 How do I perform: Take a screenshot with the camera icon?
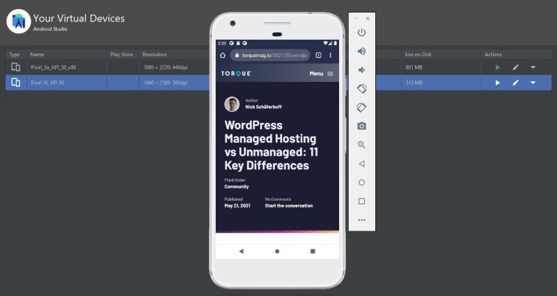click(x=361, y=126)
